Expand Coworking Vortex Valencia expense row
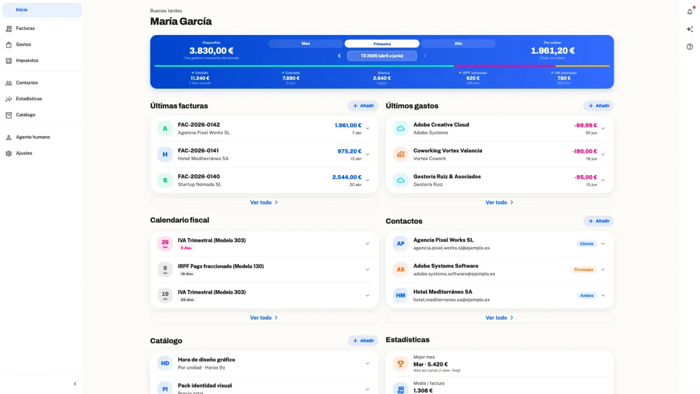 tap(603, 155)
